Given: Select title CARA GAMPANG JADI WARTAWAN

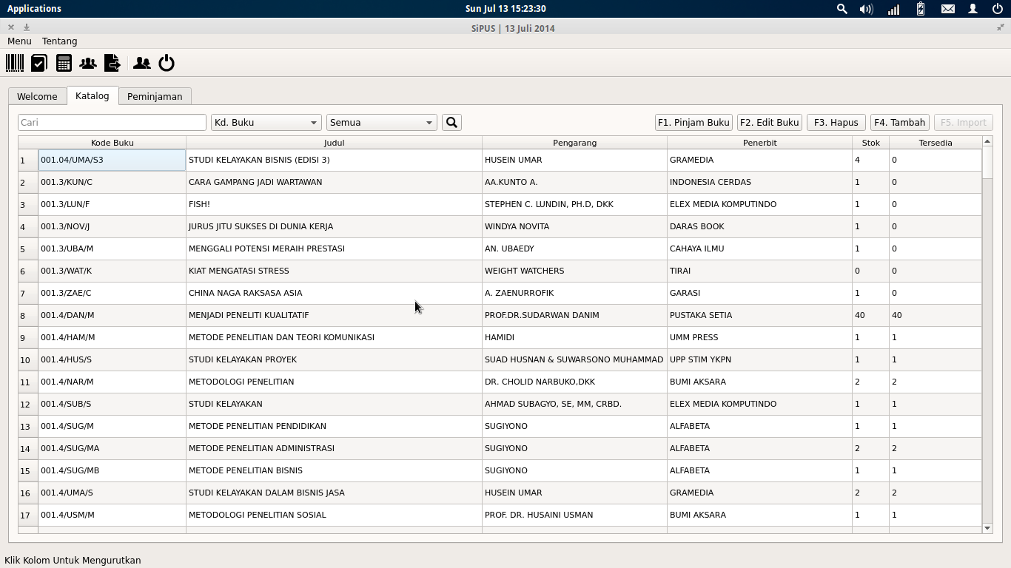Looking at the screenshot, I should click(335, 182).
